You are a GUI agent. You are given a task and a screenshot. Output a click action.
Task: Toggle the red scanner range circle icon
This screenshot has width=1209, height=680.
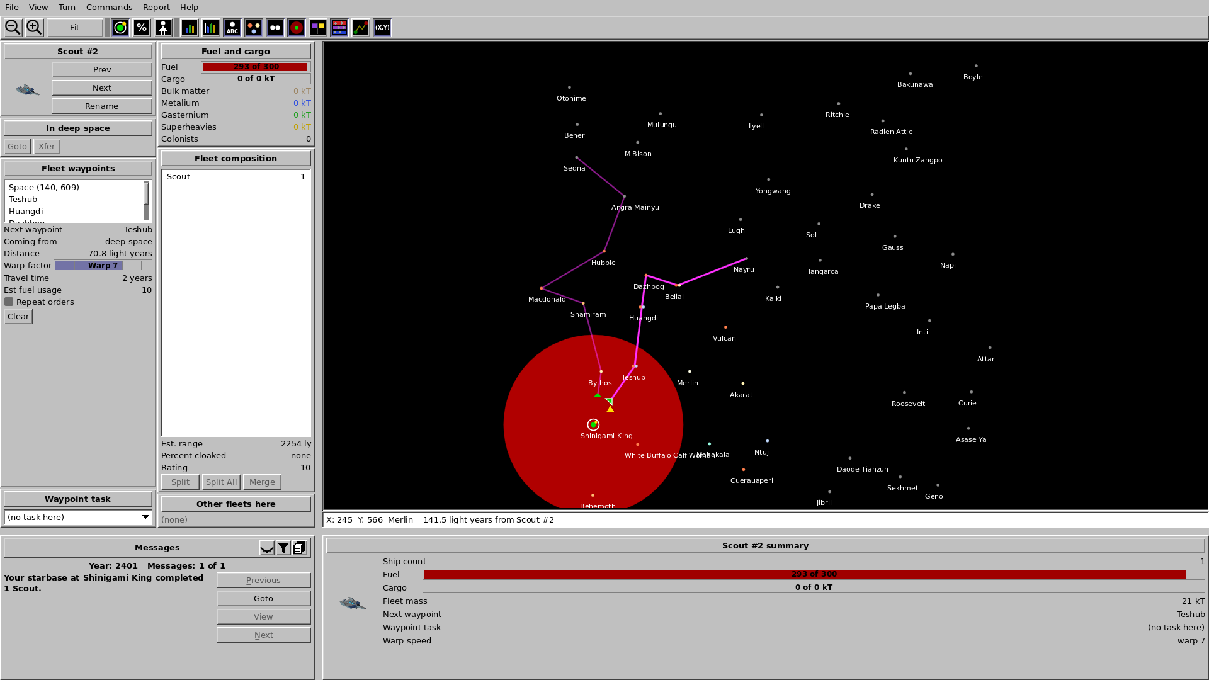297,28
